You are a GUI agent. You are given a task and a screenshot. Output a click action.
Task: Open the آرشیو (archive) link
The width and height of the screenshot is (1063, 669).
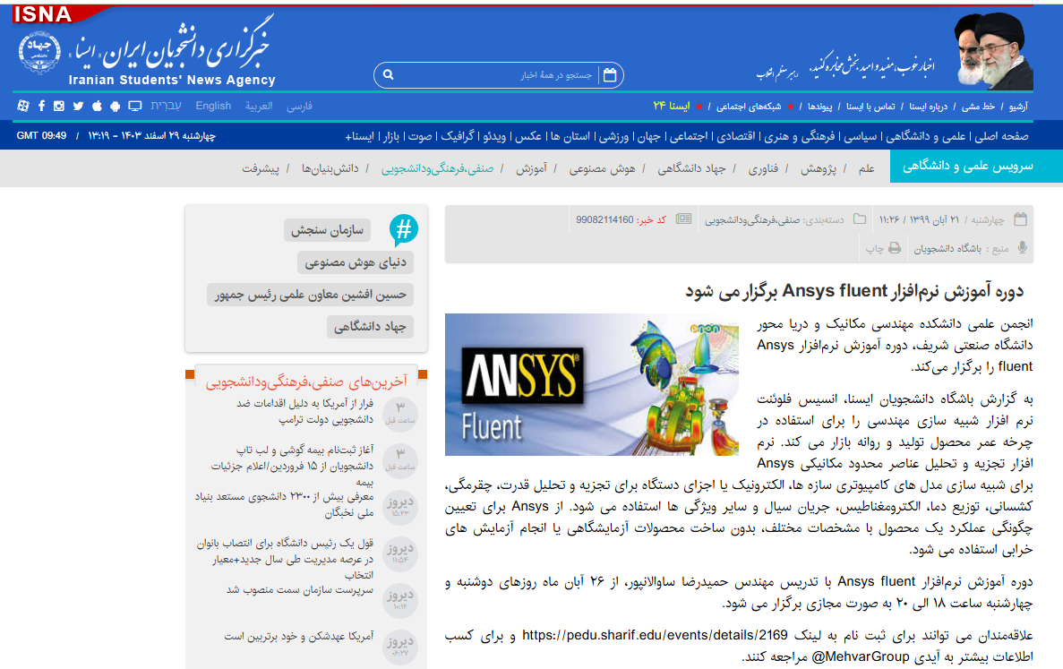[x=1018, y=107]
